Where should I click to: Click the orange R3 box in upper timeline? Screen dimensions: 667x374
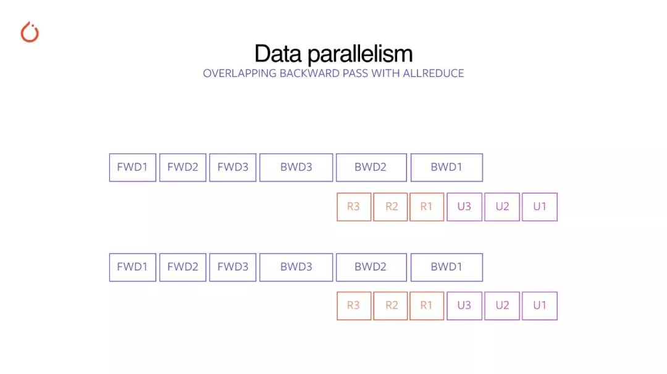tap(354, 207)
